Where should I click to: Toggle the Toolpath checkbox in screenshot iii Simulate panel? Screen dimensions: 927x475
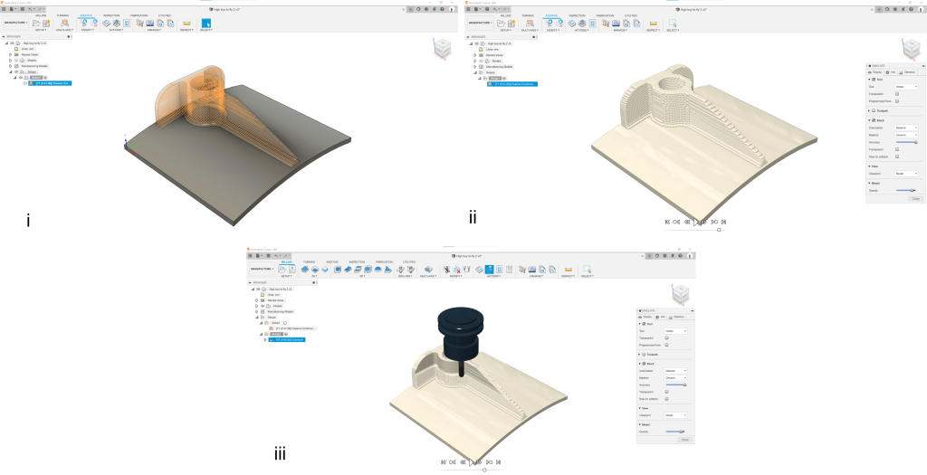(x=644, y=355)
